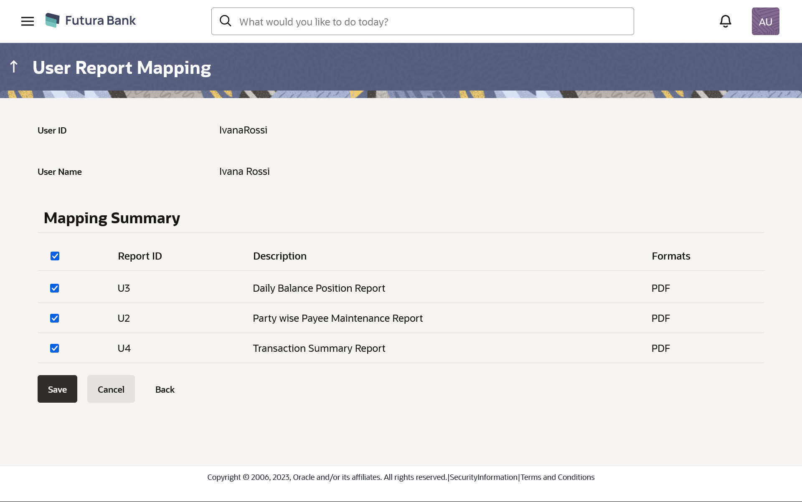Open the notifications bell
This screenshot has width=802, height=502.
[x=726, y=21]
